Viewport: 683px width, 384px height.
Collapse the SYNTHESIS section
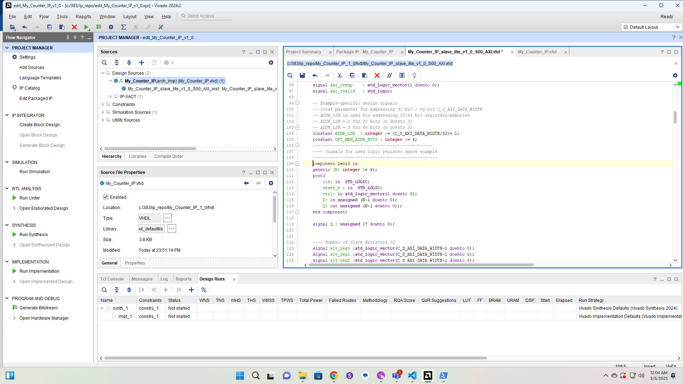point(7,225)
